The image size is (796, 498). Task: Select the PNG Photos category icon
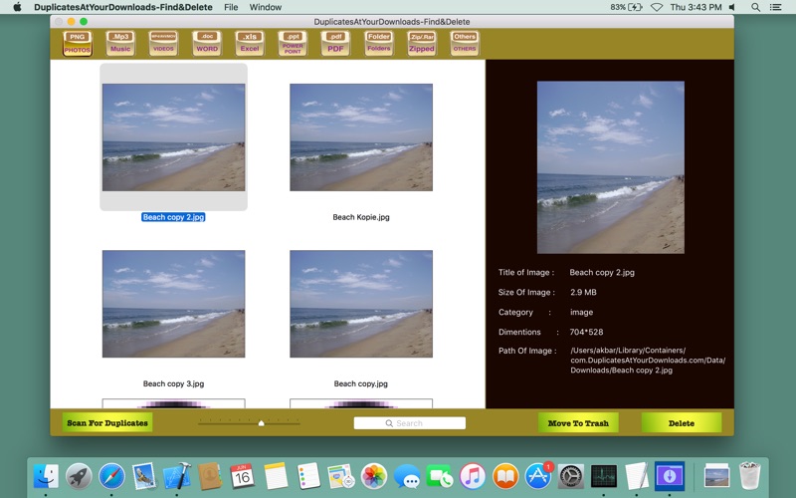78,43
